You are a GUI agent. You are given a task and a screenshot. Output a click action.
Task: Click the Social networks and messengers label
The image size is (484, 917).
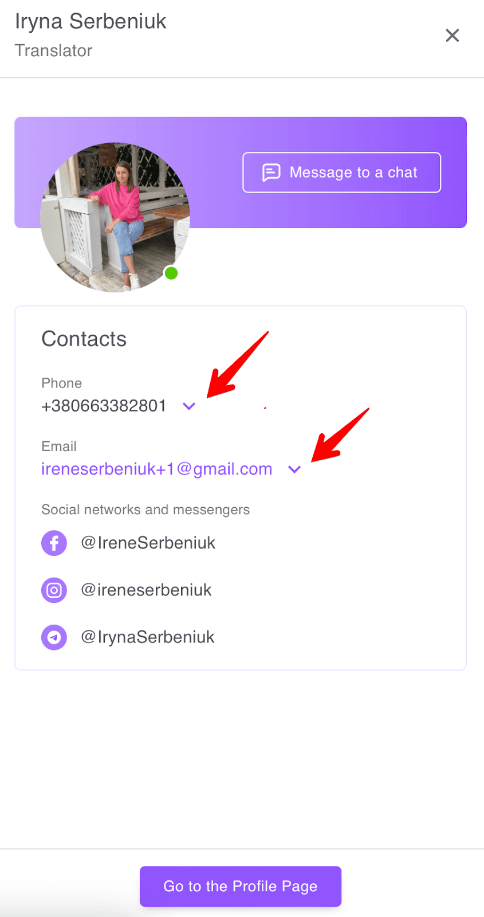145,510
